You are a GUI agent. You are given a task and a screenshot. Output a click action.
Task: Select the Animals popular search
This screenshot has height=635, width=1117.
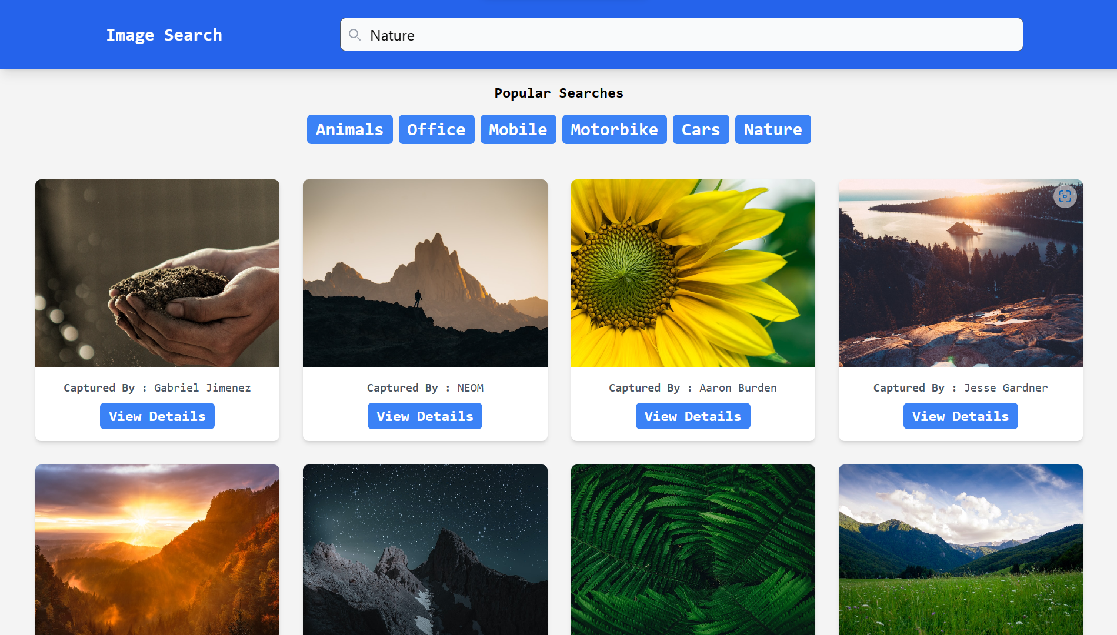[x=349, y=129]
